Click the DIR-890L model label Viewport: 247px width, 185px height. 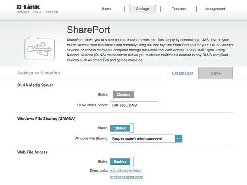tap(23, 12)
